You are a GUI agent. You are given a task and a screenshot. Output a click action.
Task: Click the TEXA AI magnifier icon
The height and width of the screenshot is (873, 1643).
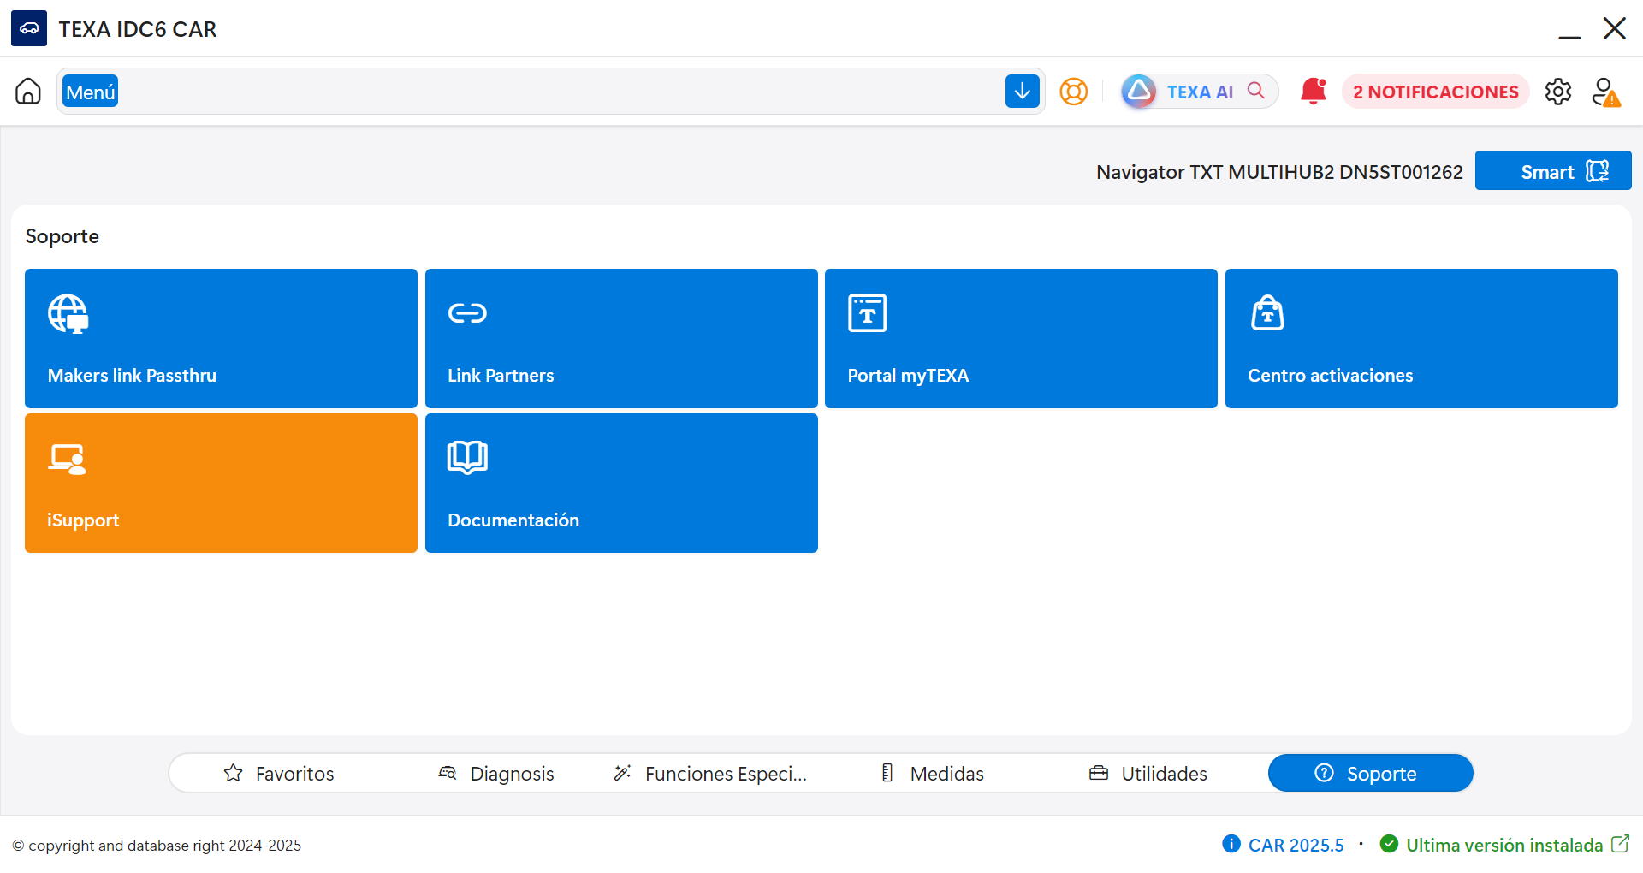pyautogui.click(x=1255, y=91)
